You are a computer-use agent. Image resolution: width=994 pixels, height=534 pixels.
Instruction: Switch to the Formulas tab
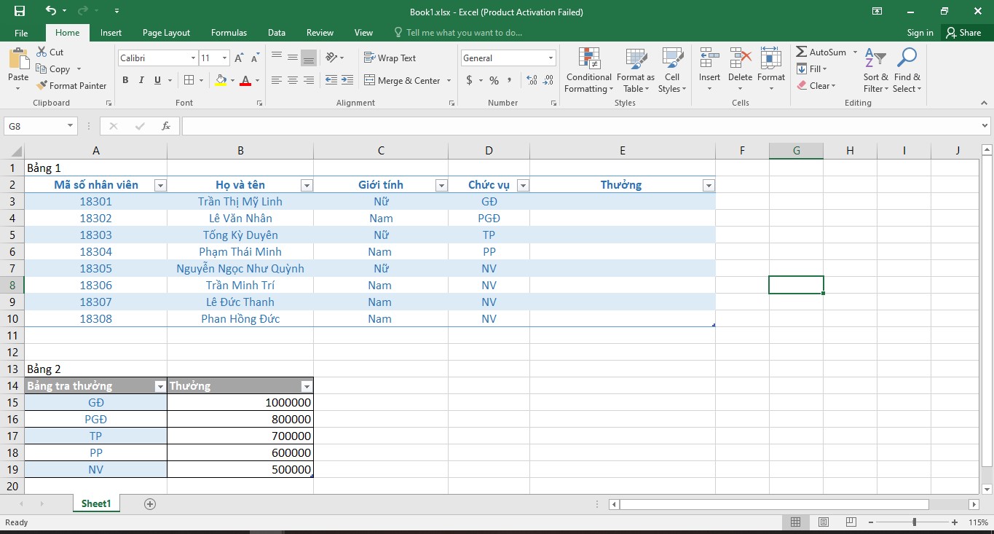(229, 33)
